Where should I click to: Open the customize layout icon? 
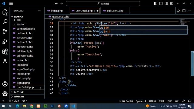[x=172, y=3]
